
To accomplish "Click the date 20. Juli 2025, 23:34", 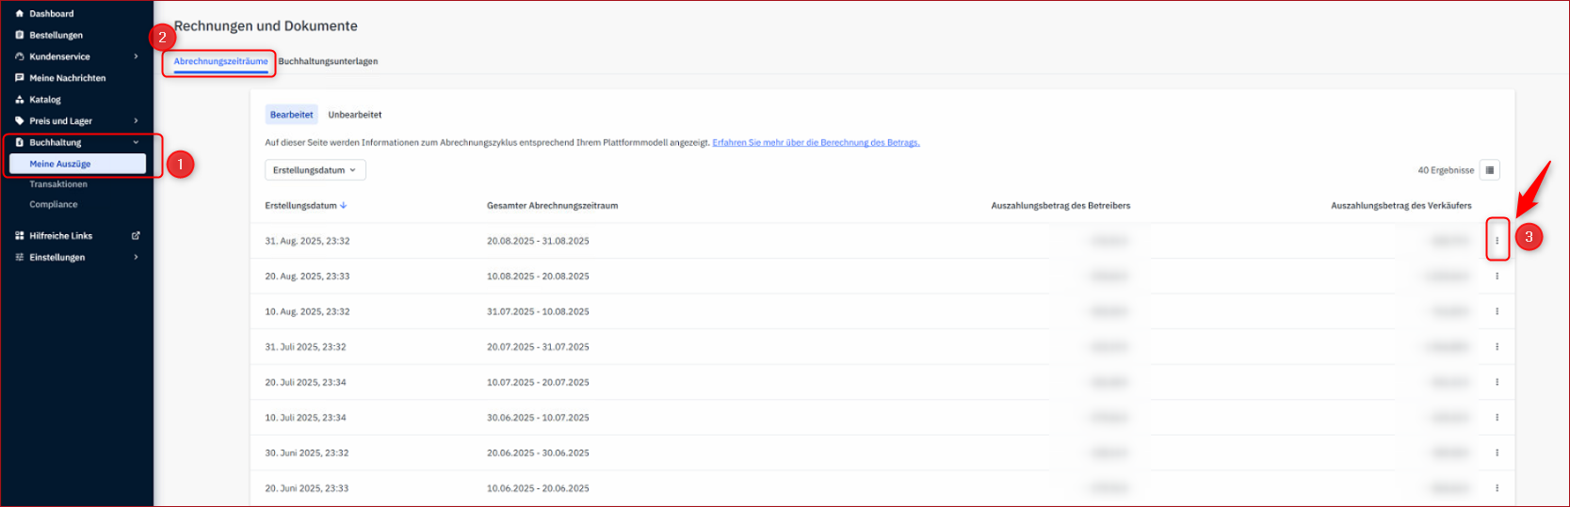I will point(305,382).
